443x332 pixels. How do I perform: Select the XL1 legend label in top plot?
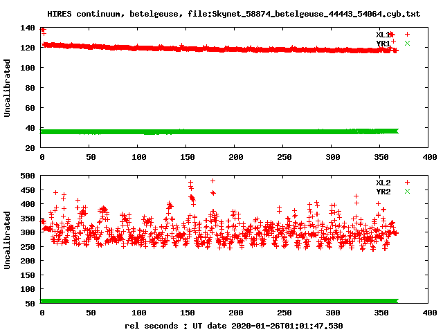pyautogui.click(x=383, y=34)
